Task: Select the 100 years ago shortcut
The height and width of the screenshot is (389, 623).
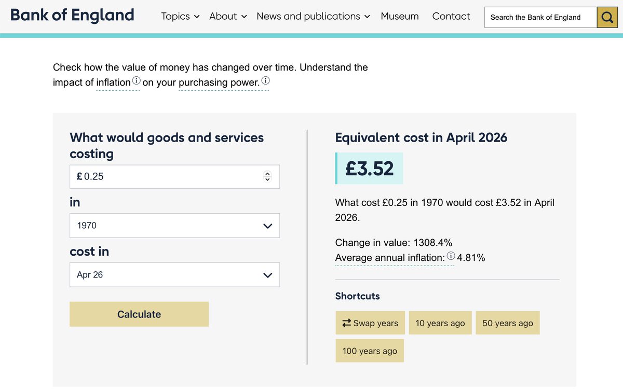Action: coord(370,351)
